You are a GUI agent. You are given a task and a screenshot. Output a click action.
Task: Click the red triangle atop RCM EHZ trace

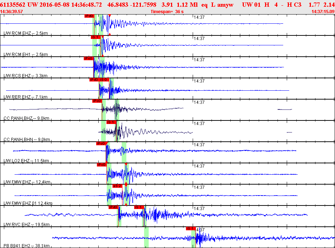(x=110, y=15)
